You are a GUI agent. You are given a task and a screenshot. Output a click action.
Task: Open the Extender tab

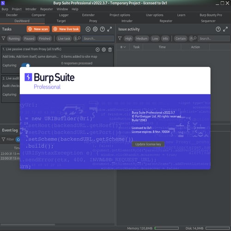point(88,15)
